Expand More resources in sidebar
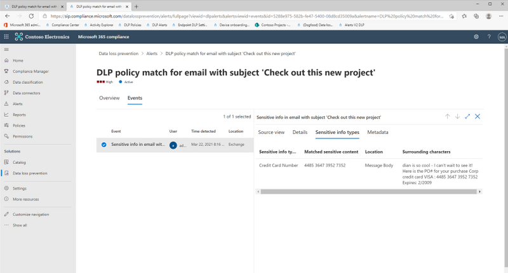Image resolution: width=508 pixels, height=273 pixels. (25, 199)
